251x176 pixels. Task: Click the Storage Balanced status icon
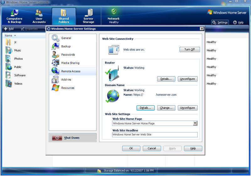pos(99,171)
